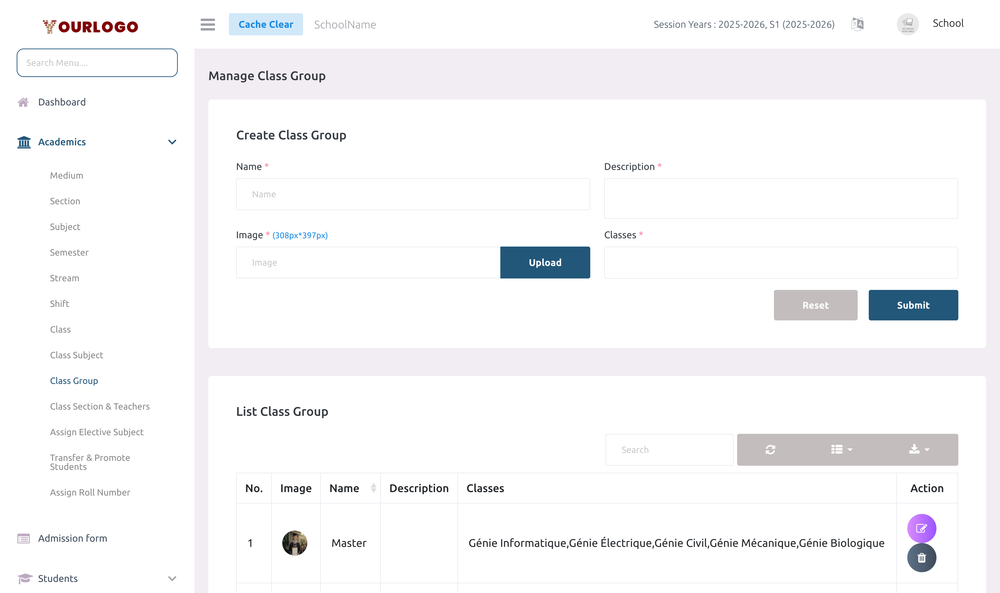Toggle sorting on the Name column header
The width and height of the screenshot is (1000, 593).
(x=373, y=488)
